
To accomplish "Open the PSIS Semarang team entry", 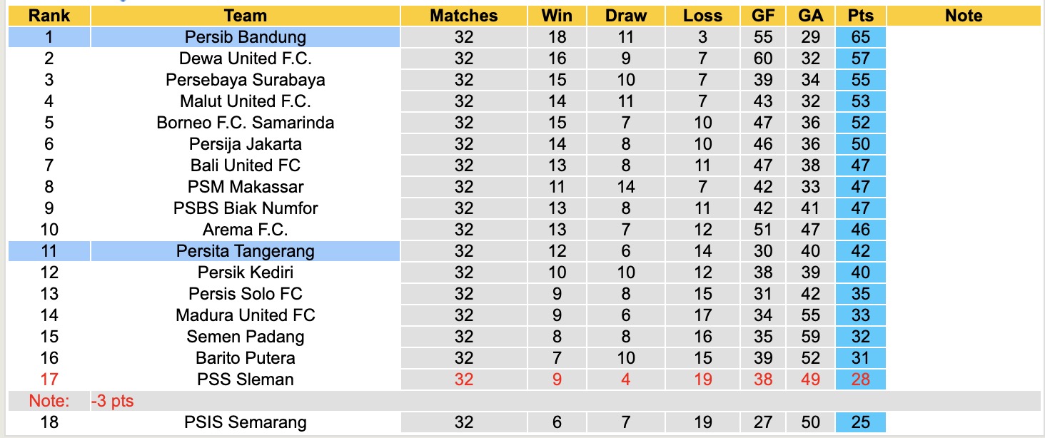I will point(245,422).
